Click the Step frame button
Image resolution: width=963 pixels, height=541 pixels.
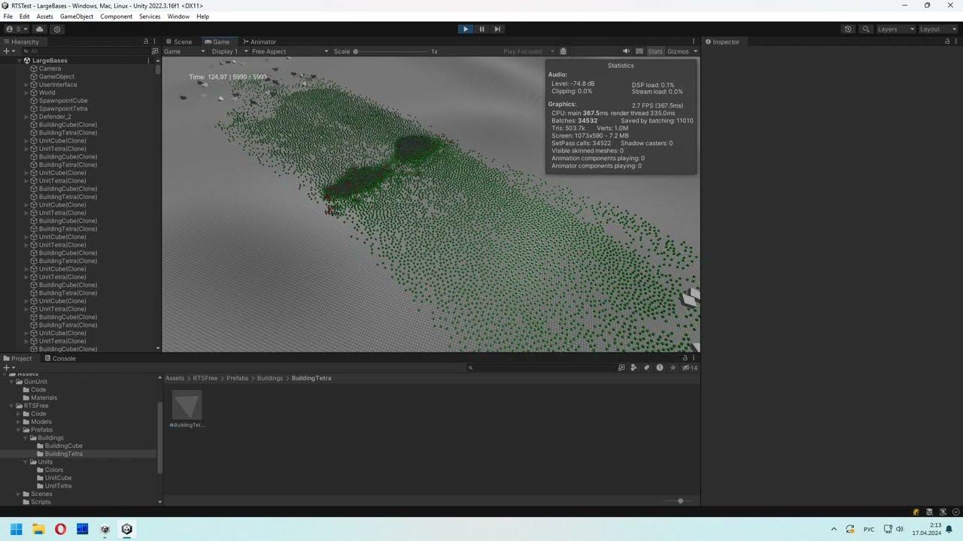(x=497, y=29)
